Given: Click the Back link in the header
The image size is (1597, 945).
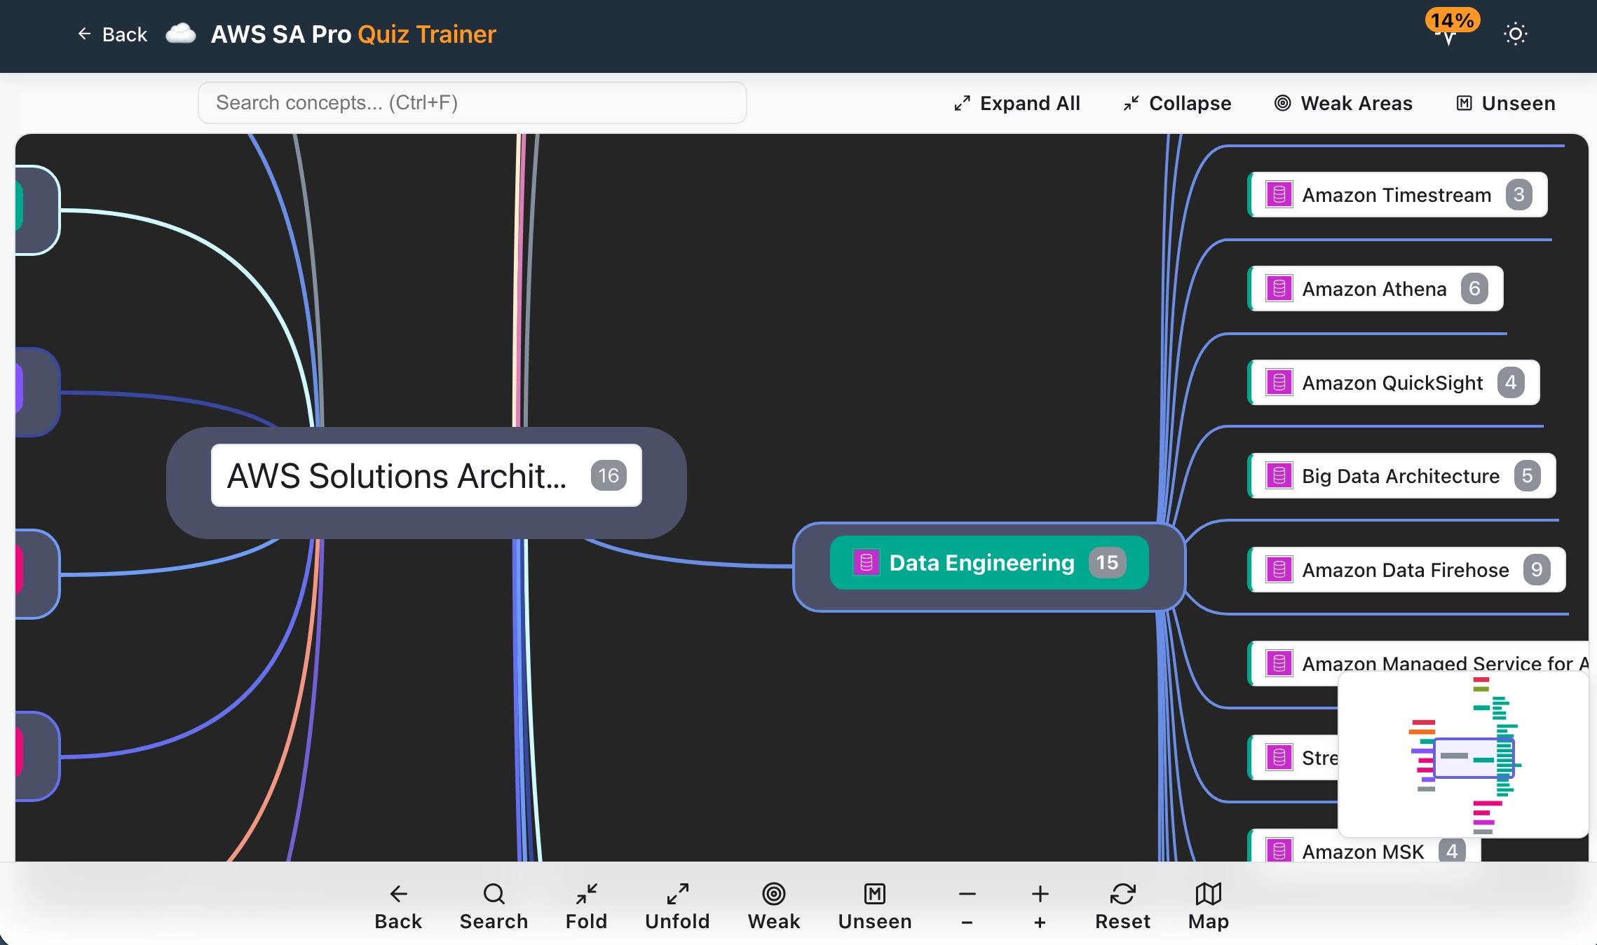Looking at the screenshot, I should (112, 34).
